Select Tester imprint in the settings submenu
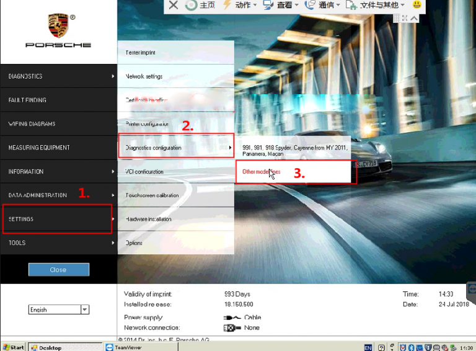Viewport: 476px width, 351px height. coord(176,52)
